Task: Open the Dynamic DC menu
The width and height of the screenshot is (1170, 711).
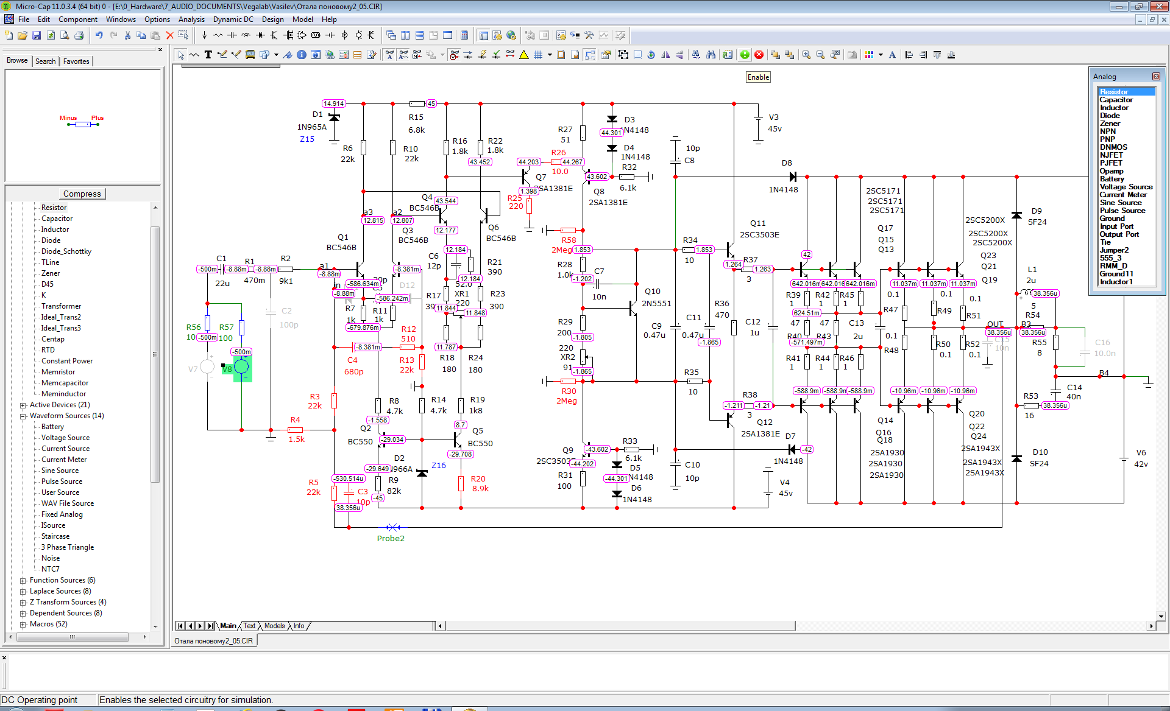Action: point(233,19)
